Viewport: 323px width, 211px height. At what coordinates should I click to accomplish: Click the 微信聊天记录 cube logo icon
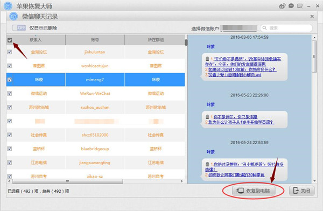[13, 16]
